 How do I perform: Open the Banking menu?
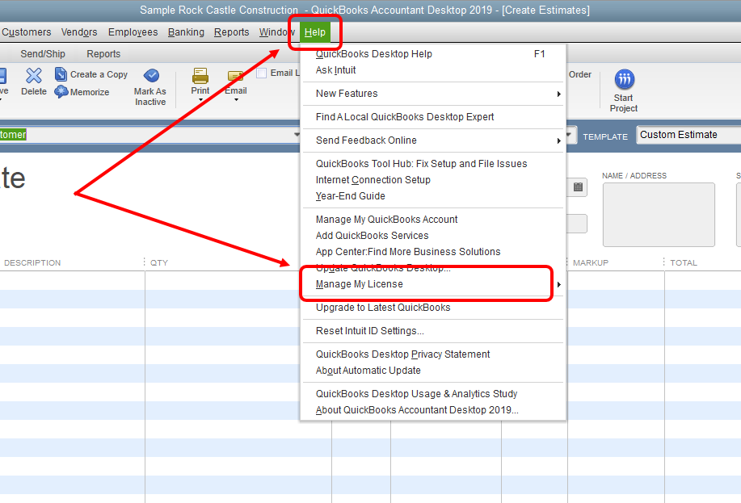coord(186,32)
